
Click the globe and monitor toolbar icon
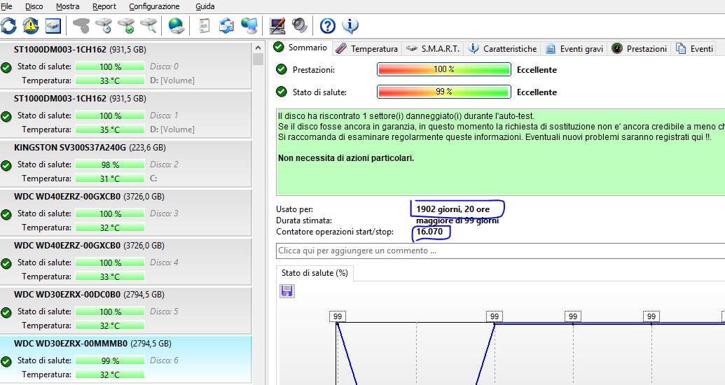pyautogui.click(x=249, y=26)
